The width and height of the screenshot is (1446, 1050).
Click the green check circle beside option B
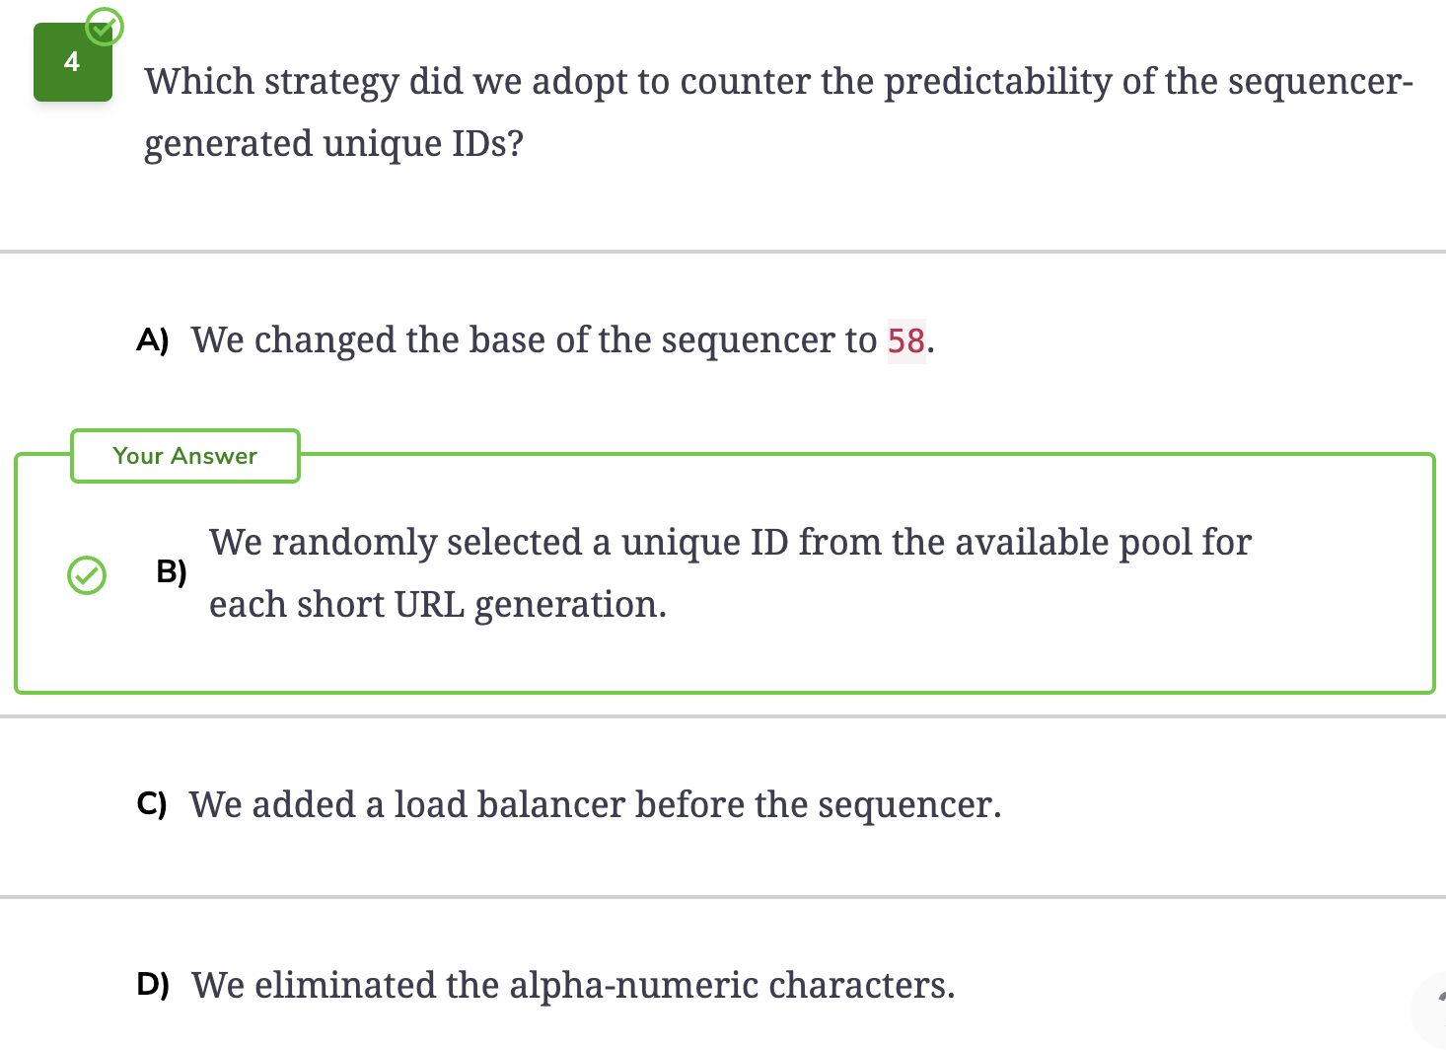click(87, 575)
